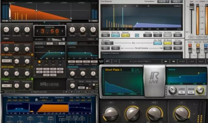The image size is (208, 123).
Task: Toggle the orange EQ band enable button
Action: point(39,61)
